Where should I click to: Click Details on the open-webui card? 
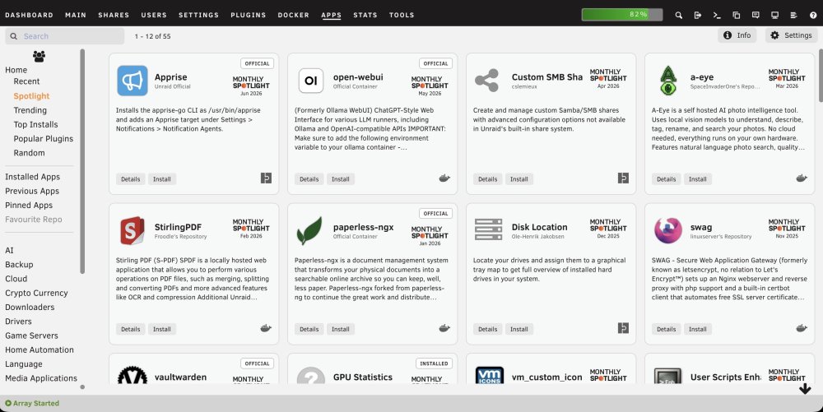(309, 179)
